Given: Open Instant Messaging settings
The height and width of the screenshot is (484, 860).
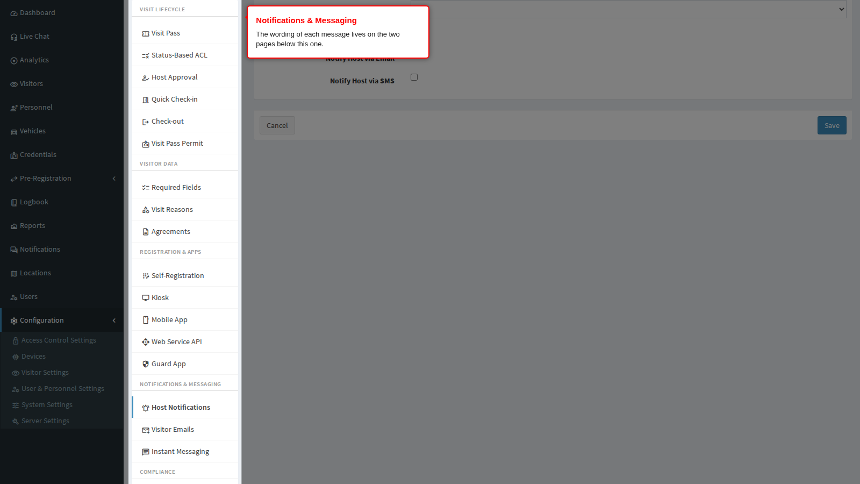Looking at the screenshot, I should 185,452.
